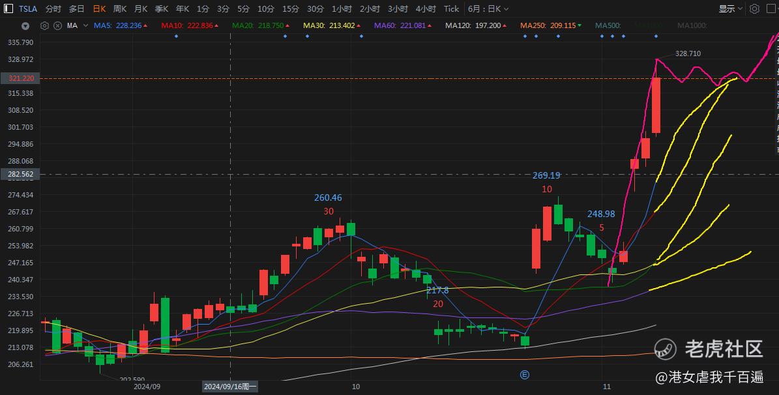Choose the 30分 interval
779x395 pixels.
click(316, 9)
